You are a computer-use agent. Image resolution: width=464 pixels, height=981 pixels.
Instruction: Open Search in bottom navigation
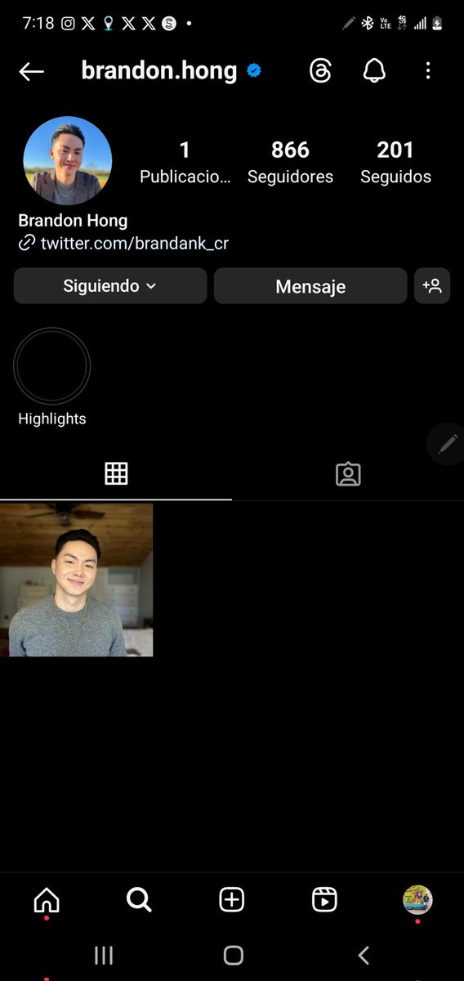coord(140,900)
